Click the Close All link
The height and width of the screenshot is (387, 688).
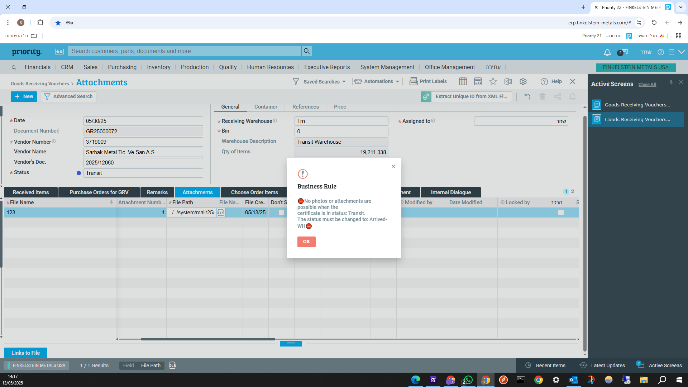[647, 85]
